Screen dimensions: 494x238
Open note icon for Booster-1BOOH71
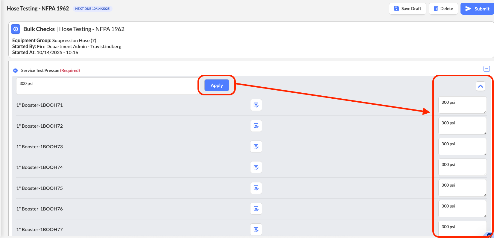[x=256, y=105]
